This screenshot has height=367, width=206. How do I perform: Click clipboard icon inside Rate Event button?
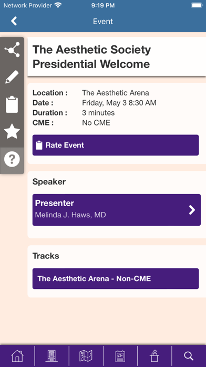39,145
